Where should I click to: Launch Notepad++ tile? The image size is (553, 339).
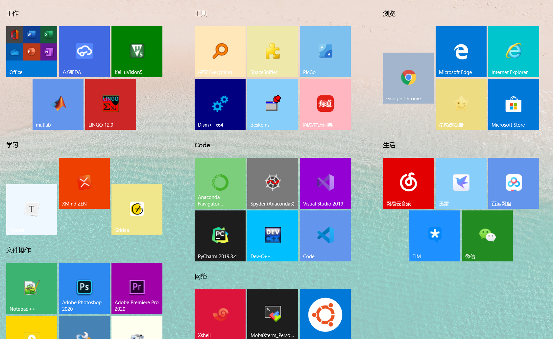(x=32, y=288)
